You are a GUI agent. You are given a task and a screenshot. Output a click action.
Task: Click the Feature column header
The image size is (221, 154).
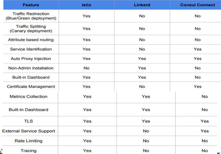(31, 5)
